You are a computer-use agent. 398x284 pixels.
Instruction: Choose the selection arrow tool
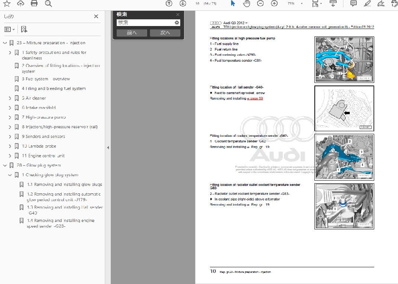tap(233, 3)
